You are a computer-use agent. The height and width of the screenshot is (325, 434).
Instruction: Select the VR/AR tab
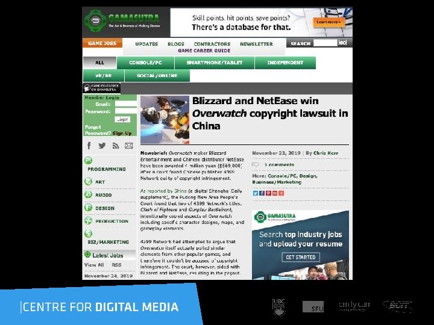[104, 76]
